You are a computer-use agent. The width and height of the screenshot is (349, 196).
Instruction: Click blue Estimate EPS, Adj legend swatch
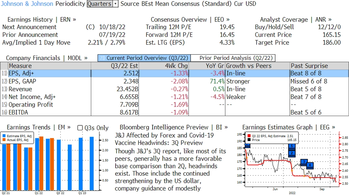(x=4, y=136)
